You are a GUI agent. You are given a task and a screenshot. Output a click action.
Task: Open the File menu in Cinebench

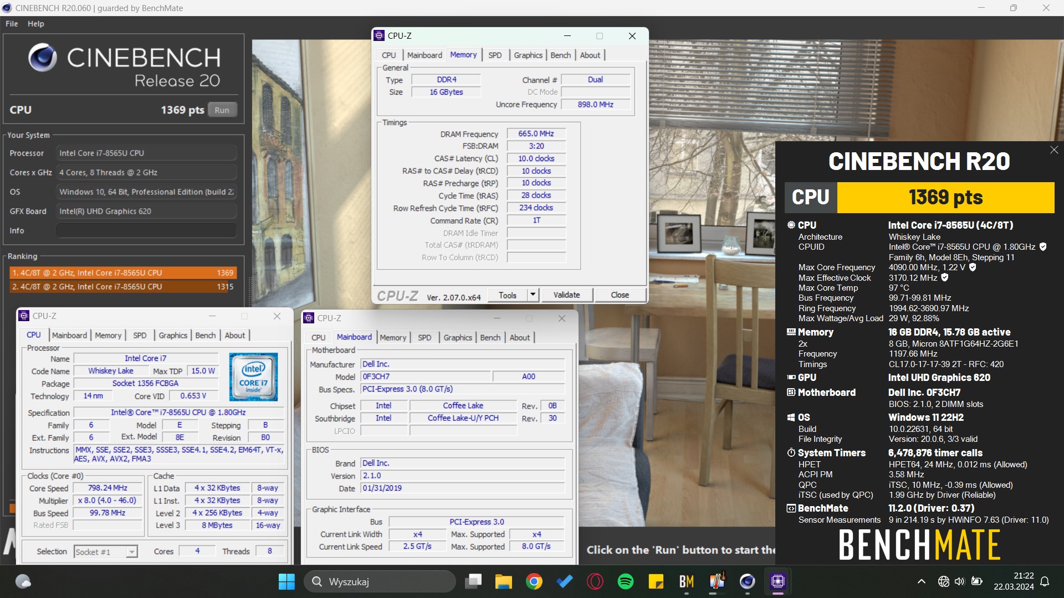coord(12,24)
